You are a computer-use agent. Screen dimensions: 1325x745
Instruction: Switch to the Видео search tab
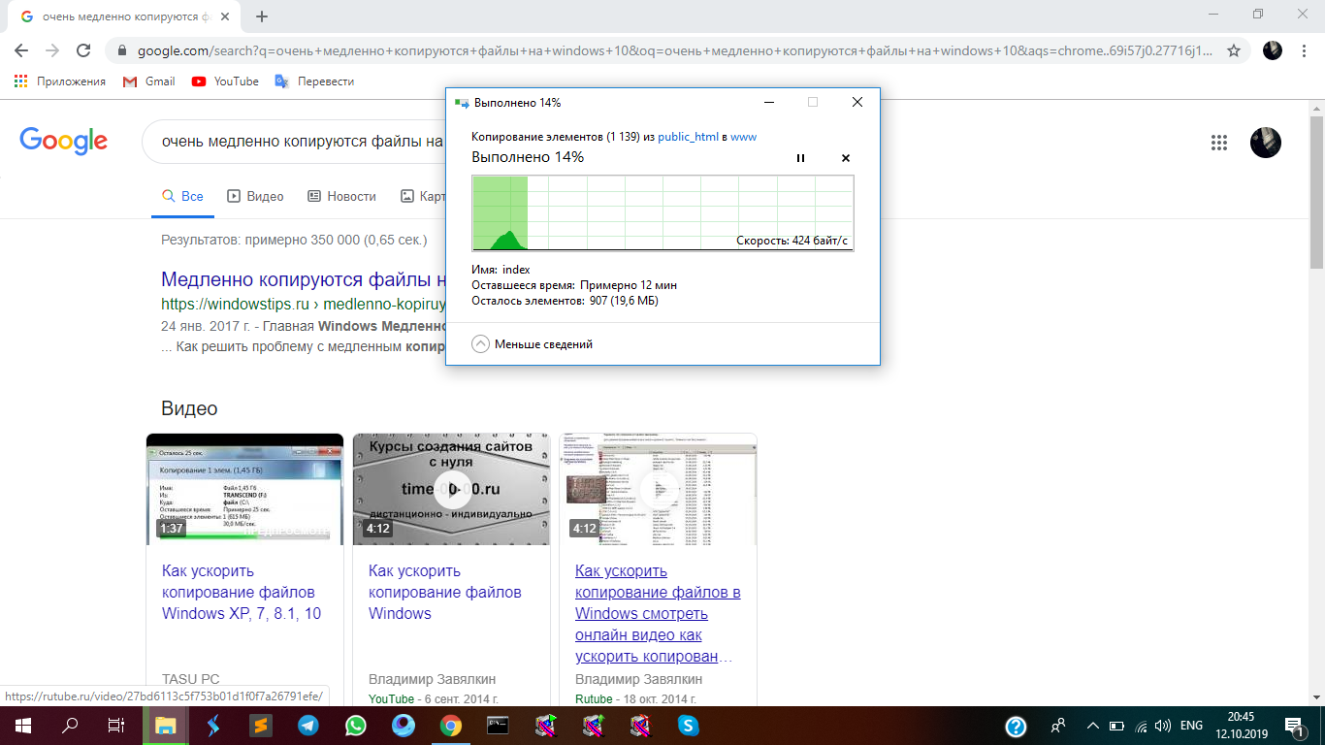point(255,196)
